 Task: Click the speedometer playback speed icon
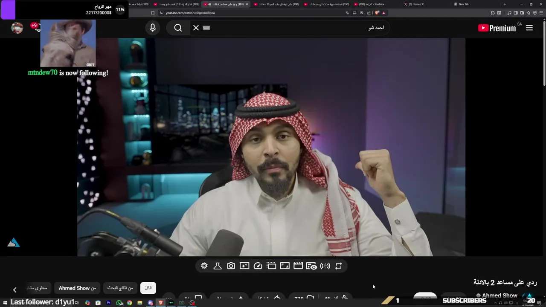258,266
